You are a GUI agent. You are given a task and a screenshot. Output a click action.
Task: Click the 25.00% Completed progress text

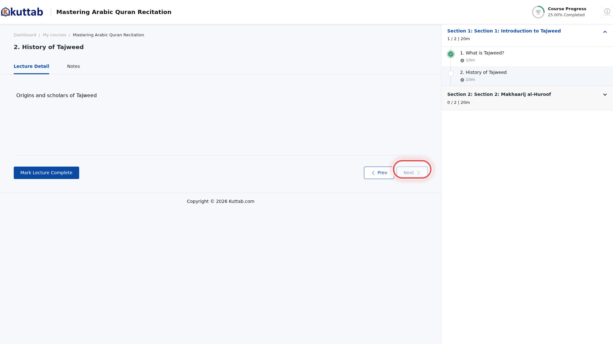(x=566, y=15)
